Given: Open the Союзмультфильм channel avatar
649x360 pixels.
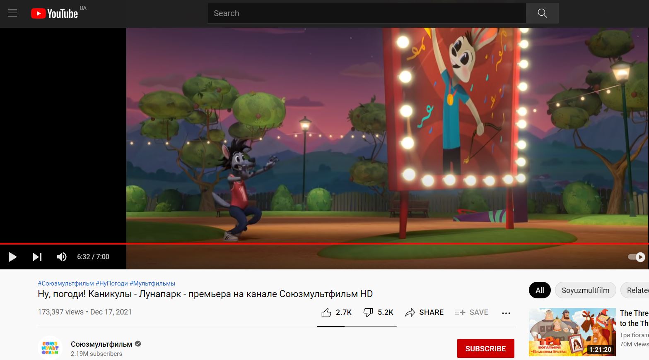Looking at the screenshot, I should [50, 348].
